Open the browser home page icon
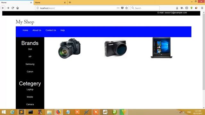The height and width of the screenshot is (115, 205). (18, 8)
